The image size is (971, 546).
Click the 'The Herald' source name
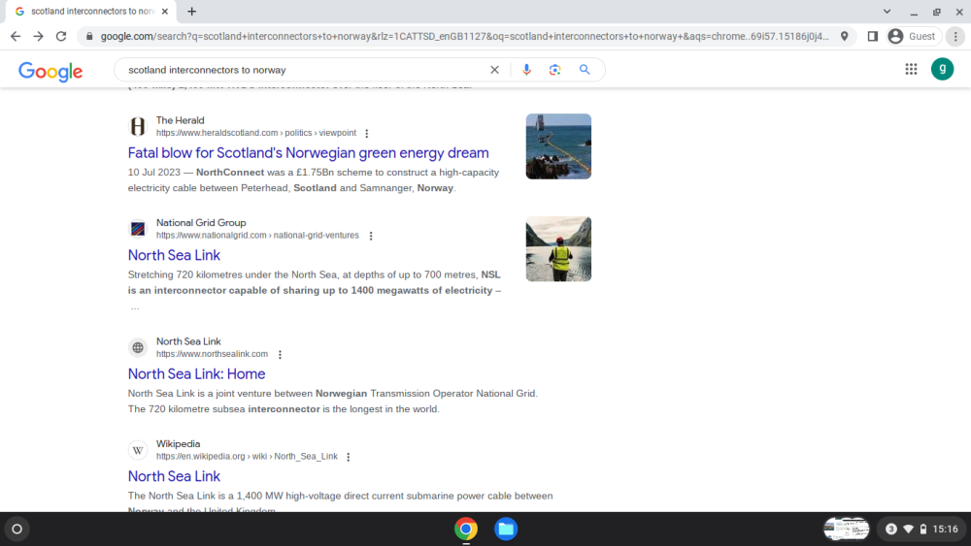pyautogui.click(x=181, y=120)
